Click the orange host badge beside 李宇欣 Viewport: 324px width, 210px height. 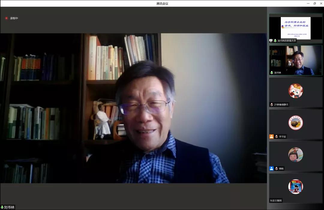click(271, 136)
